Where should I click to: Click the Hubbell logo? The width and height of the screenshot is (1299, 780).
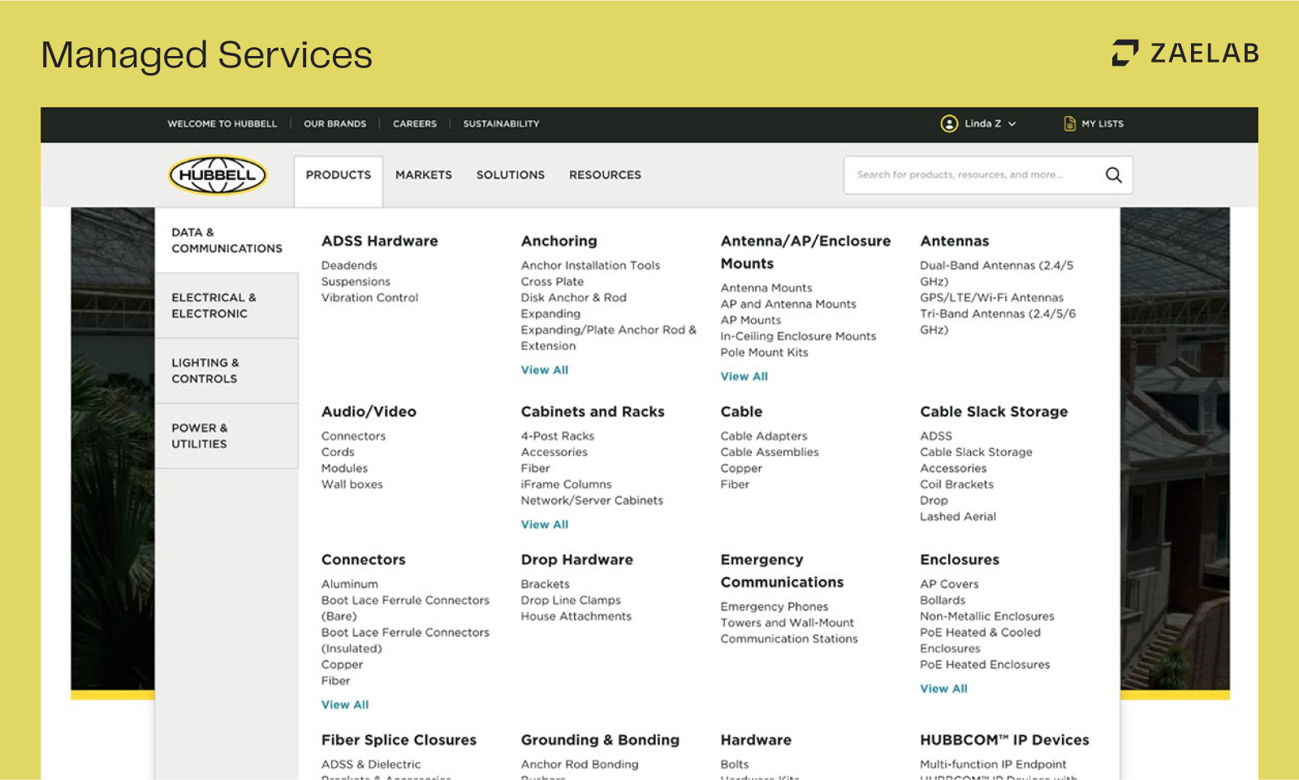(218, 175)
